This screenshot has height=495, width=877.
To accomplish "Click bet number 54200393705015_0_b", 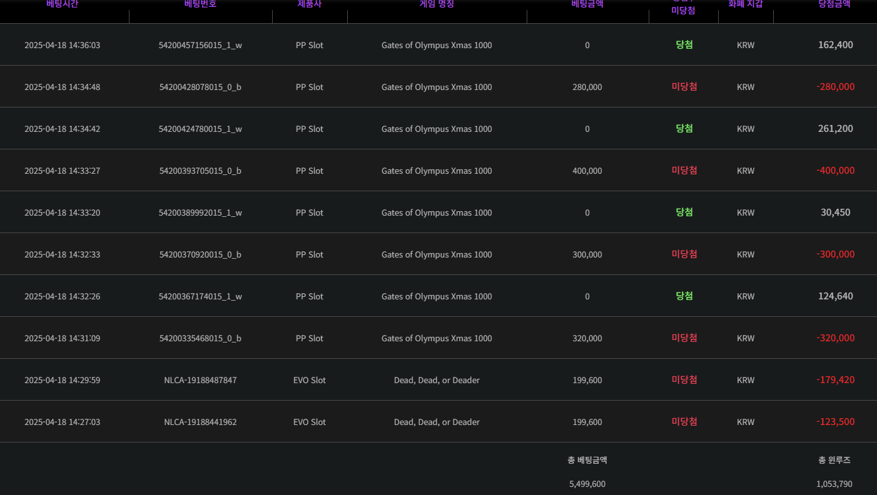I will coord(200,171).
